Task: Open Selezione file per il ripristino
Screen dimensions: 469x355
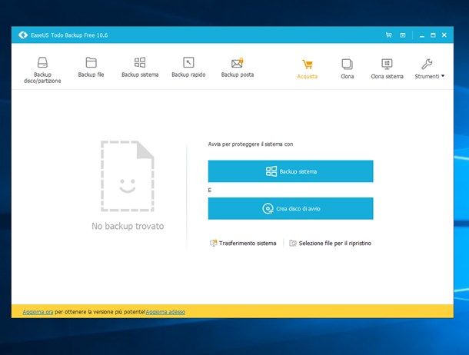Action: pos(330,244)
